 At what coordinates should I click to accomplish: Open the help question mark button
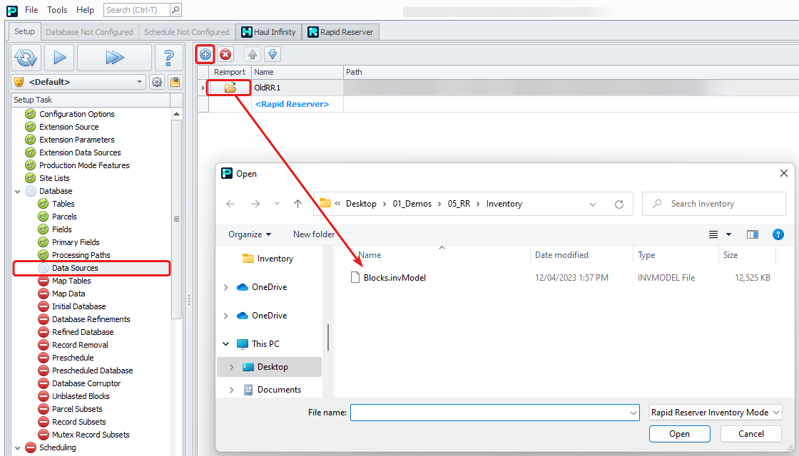[168, 58]
